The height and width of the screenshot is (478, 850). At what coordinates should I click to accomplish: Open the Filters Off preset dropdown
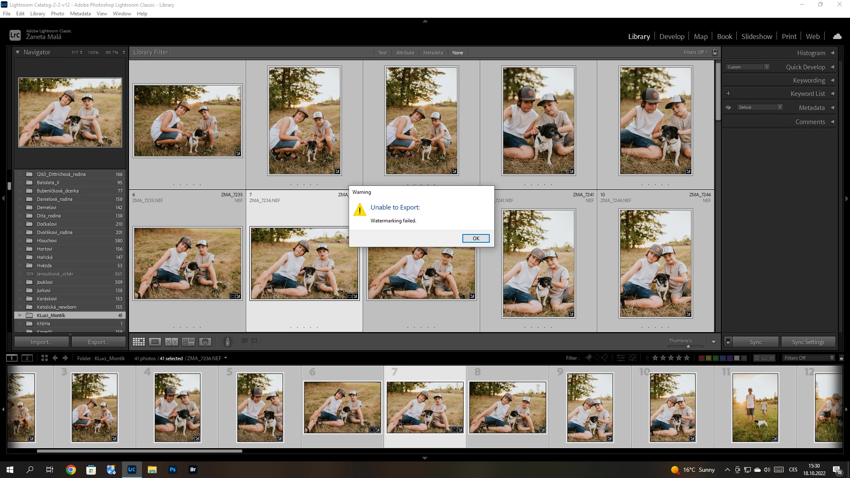click(x=808, y=358)
